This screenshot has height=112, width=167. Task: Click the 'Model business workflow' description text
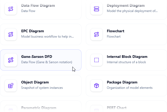[47, 37]
